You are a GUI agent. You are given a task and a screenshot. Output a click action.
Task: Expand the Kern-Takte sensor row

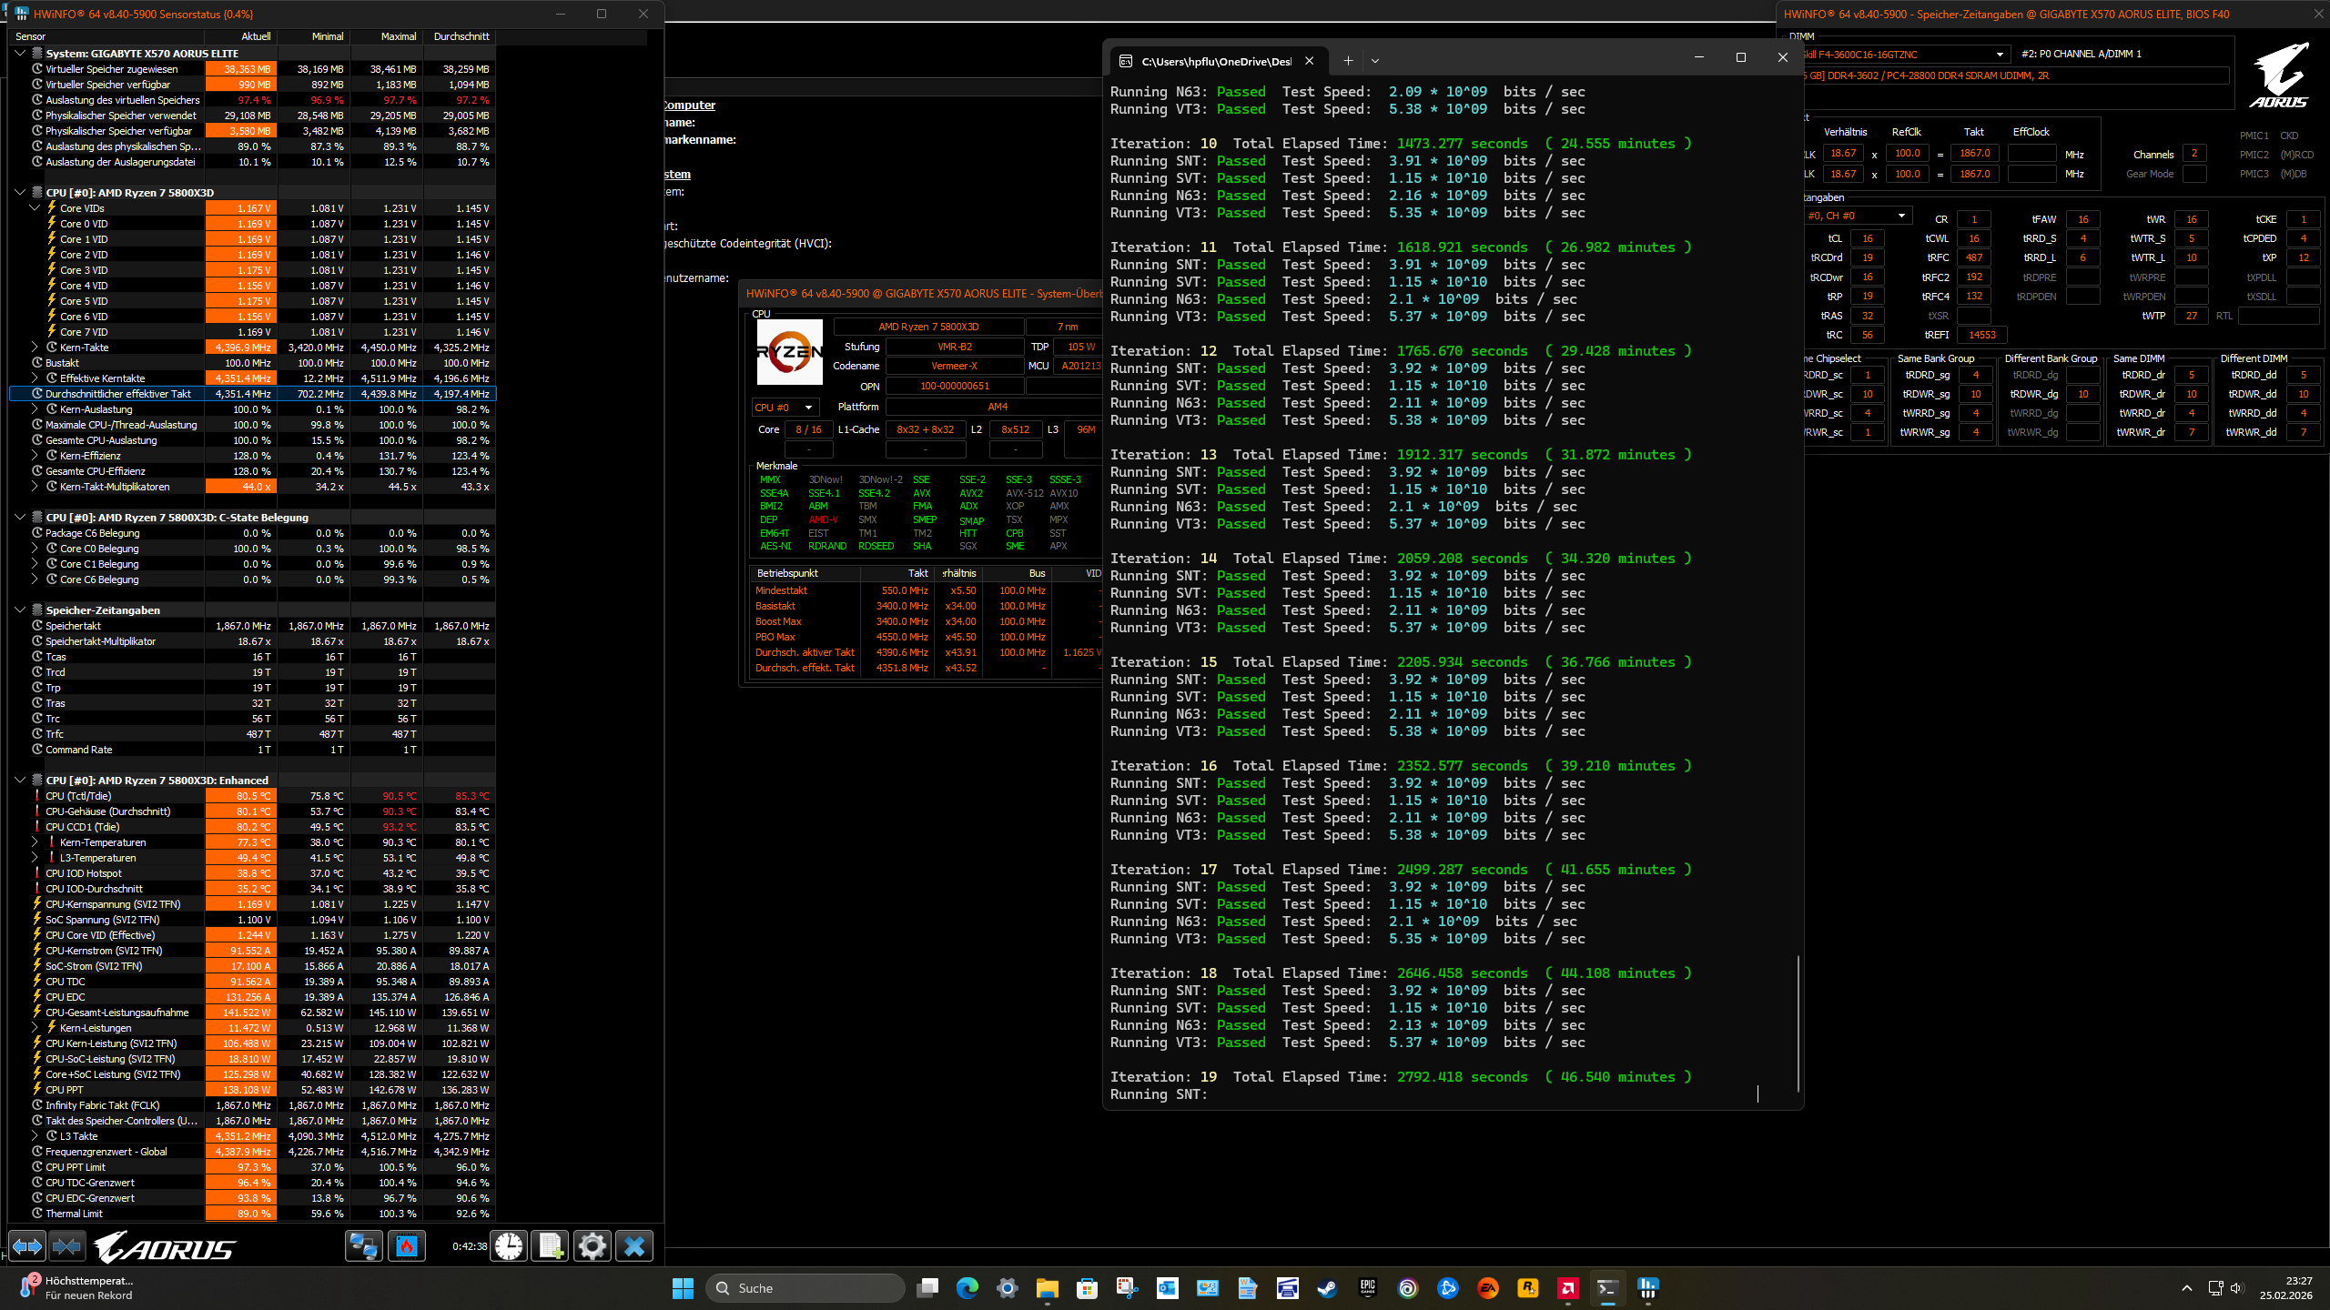click(x=35, y=347)
